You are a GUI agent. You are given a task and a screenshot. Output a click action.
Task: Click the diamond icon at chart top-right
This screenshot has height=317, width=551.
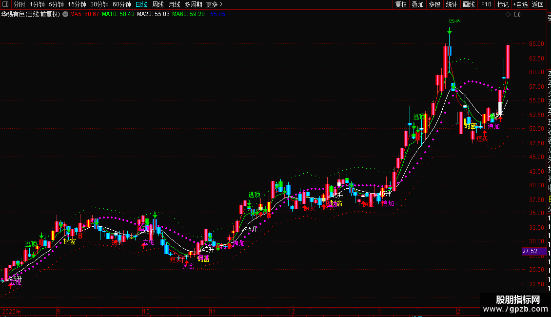click(509, 15)
